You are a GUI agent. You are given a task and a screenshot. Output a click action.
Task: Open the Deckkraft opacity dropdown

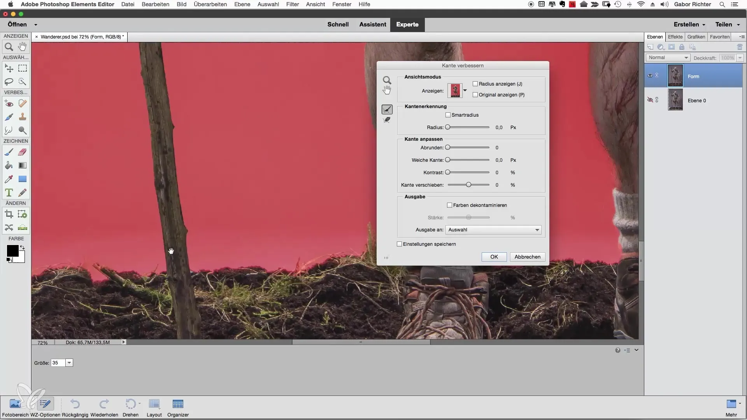(740, 58)
